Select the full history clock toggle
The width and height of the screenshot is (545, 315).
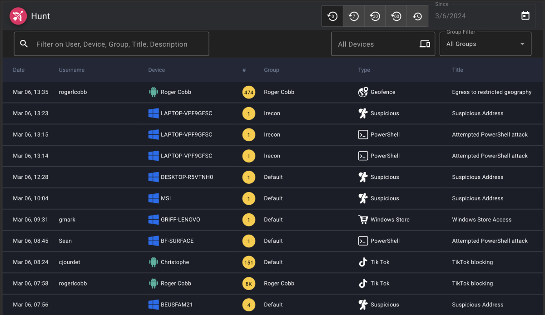(417, 16)
